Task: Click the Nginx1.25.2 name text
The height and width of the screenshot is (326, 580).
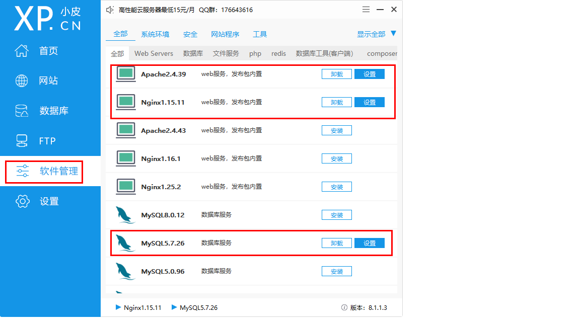Action: 161,187
